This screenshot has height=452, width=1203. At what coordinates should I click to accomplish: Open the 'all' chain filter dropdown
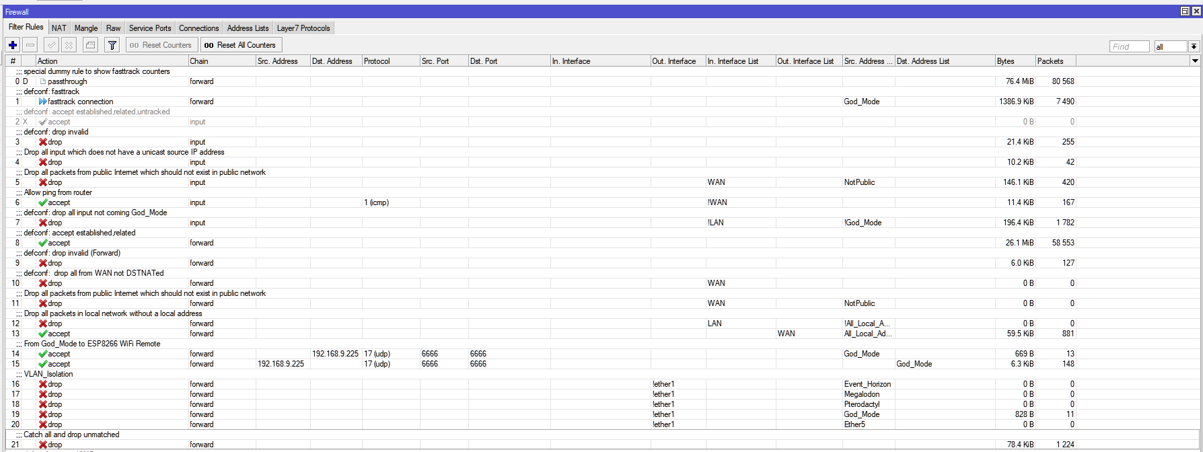(1194, 46)
